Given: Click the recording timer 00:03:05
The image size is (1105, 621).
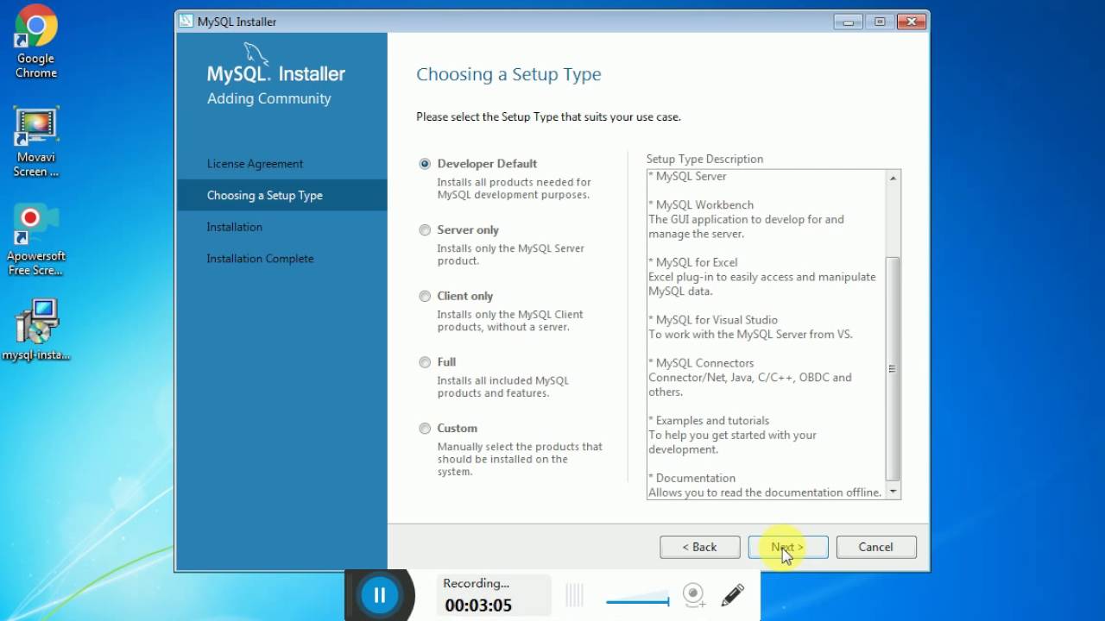Looking at the screenshot, I should tap(478, 605).
